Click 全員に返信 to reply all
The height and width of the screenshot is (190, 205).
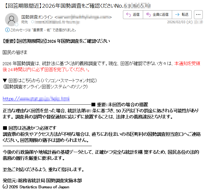coord(157,15)
